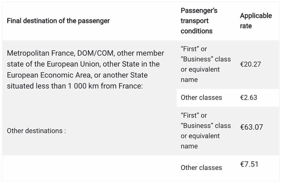The height and width of the screenshot is (184, 284).
Task: Click the €20.27 rate value
Action: (x=250, y=64)
